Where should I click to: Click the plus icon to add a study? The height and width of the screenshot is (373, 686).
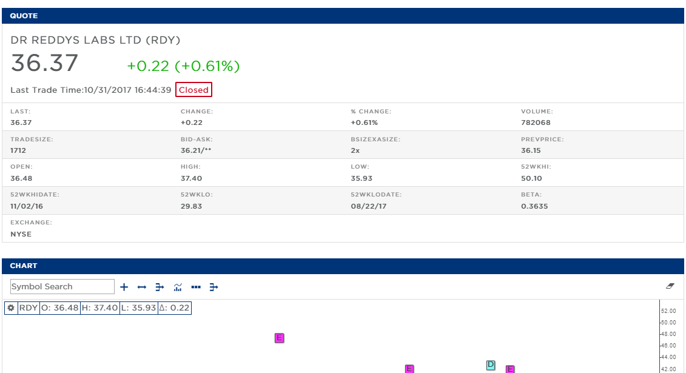(124, 286)
